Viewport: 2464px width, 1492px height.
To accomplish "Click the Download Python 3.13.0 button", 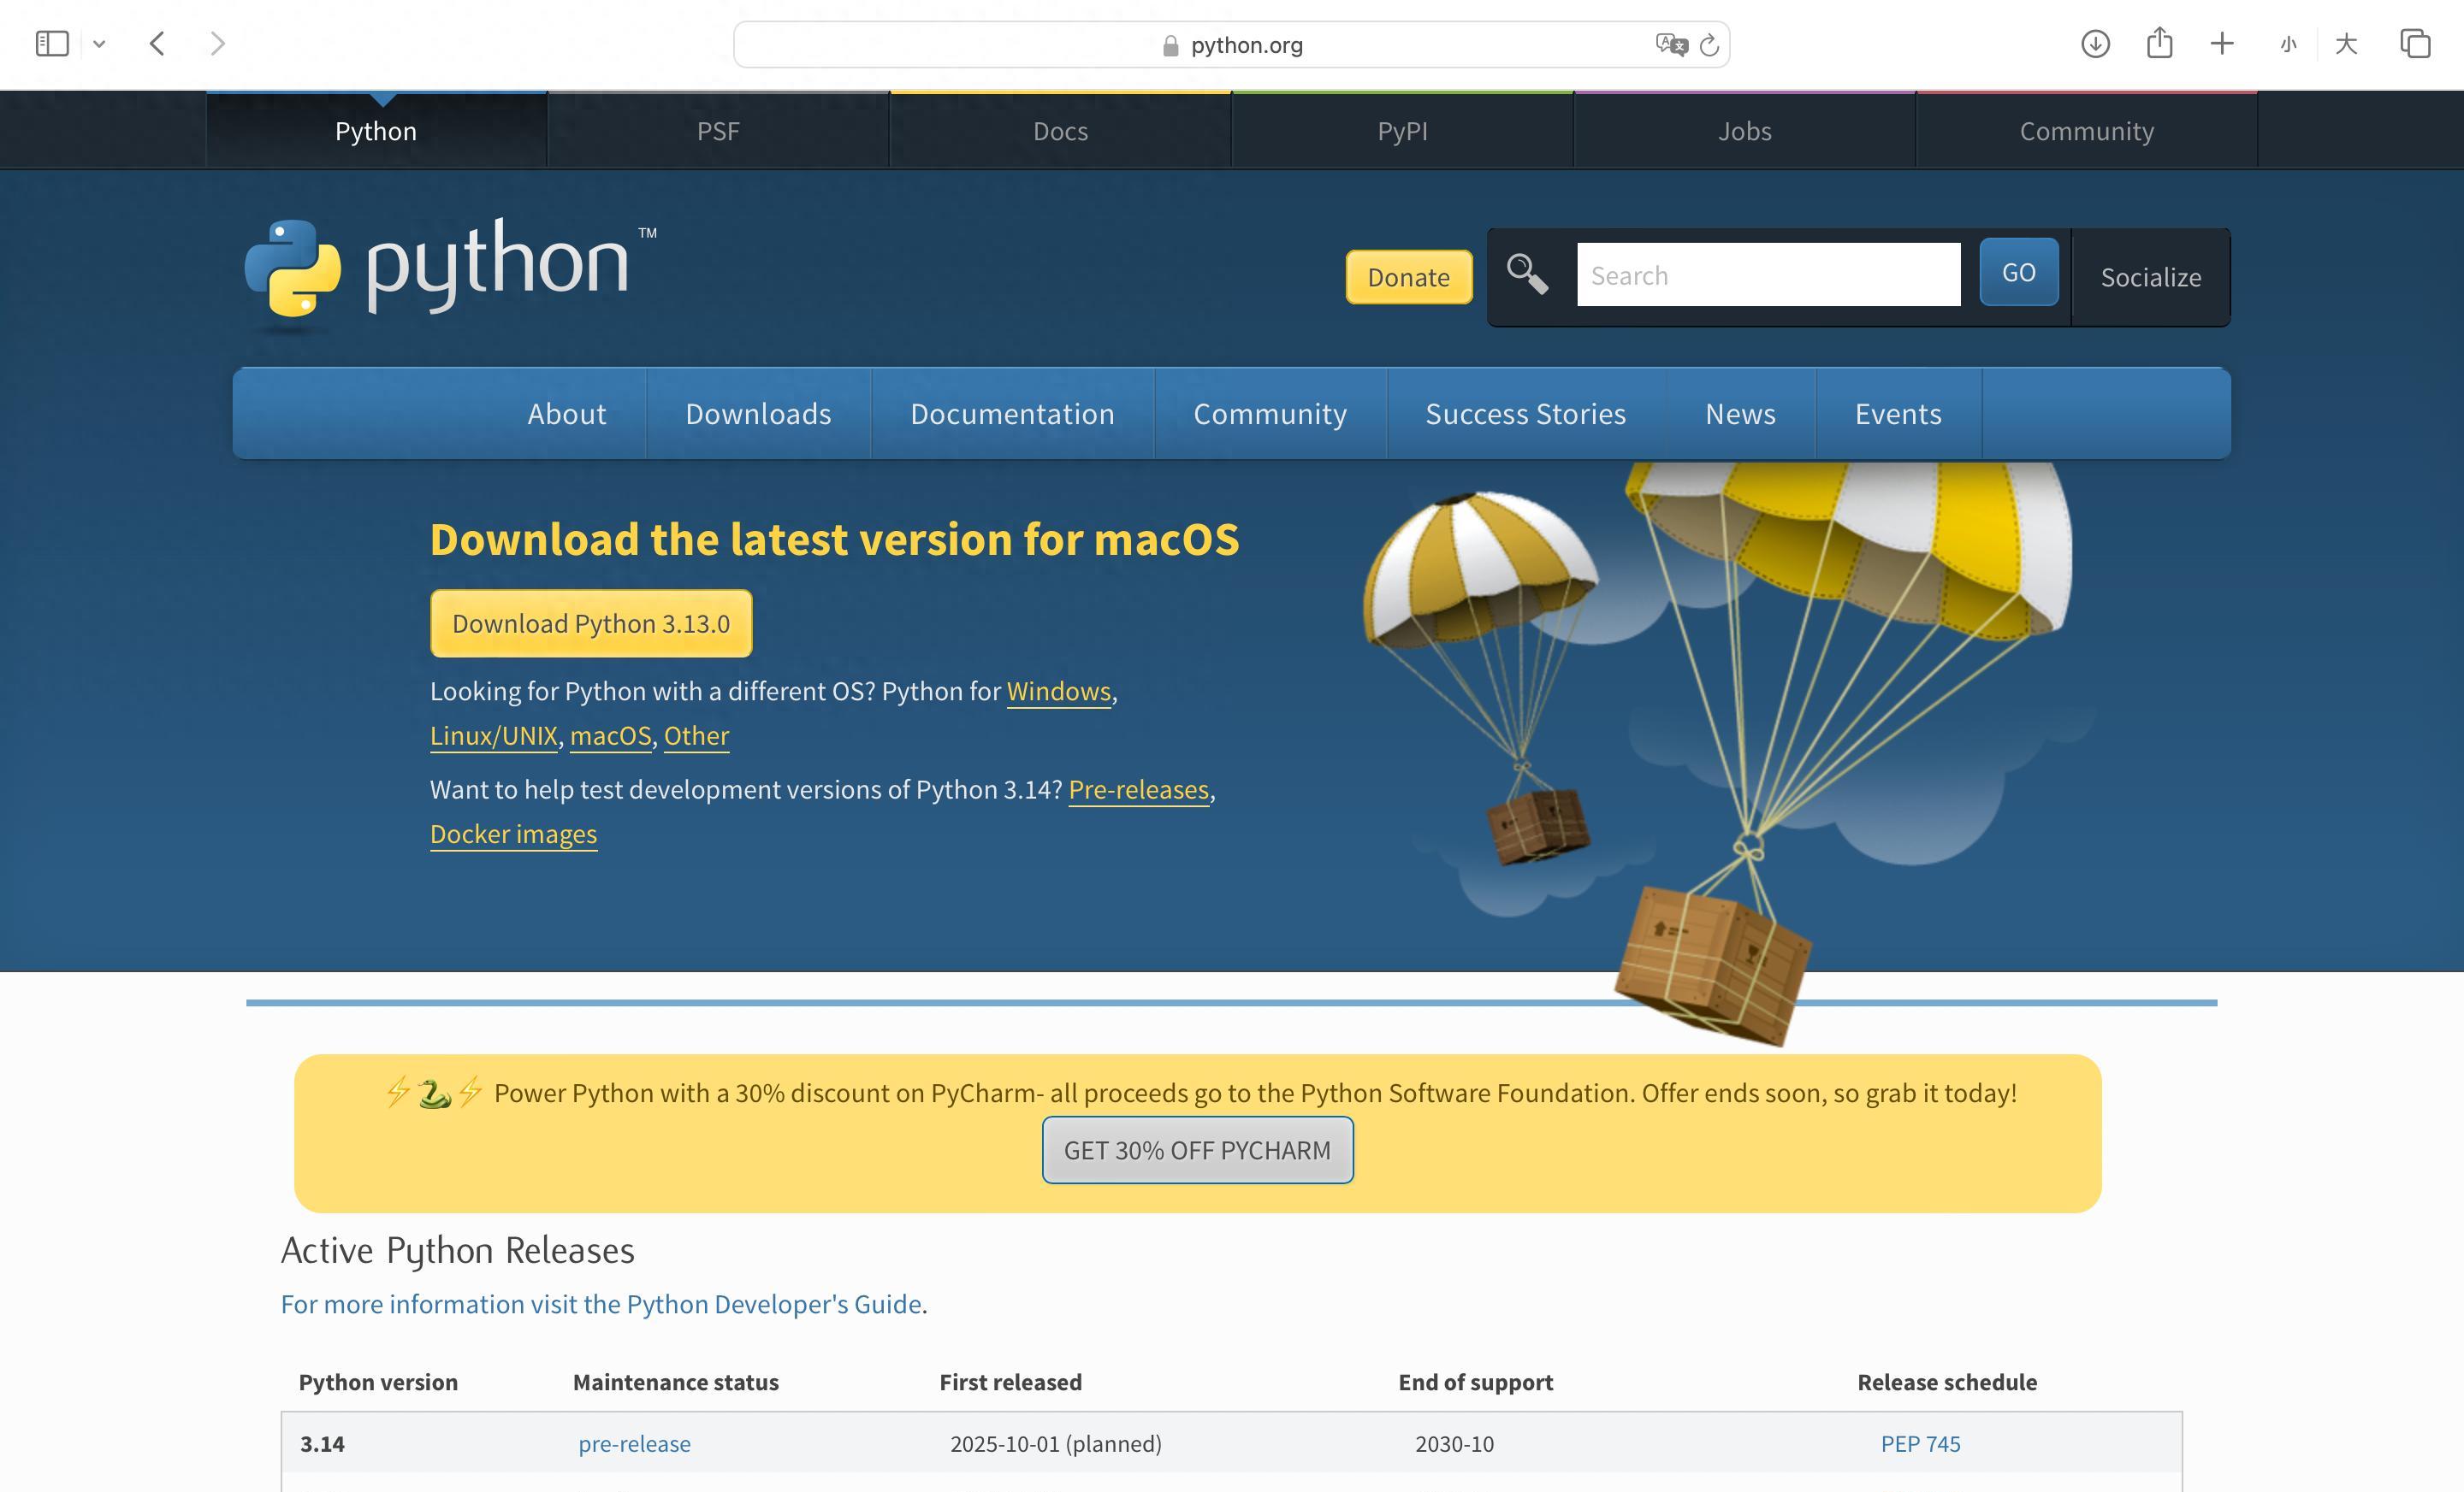I will (589, 622).
